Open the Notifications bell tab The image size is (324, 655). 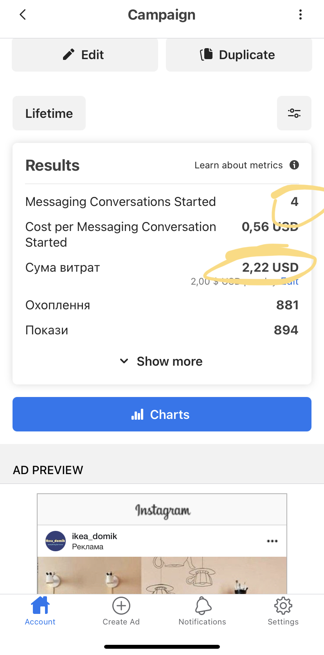[x=202, y=611]
